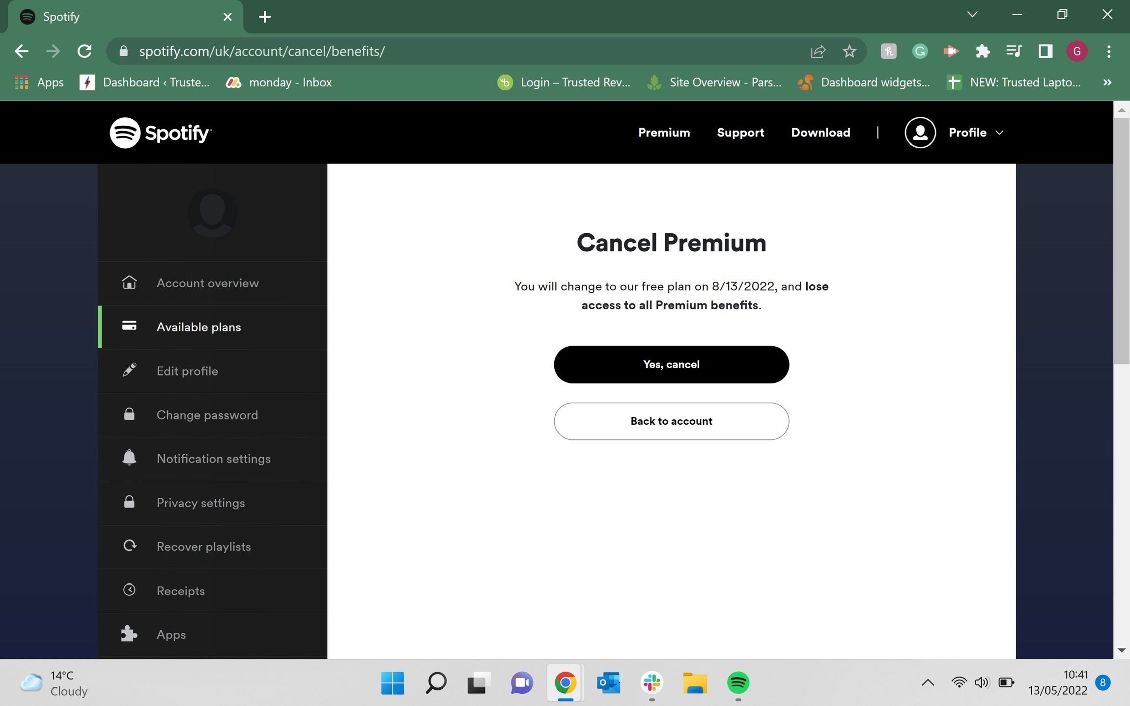Open the Download header menu item
Viewport: 1130px width, 706px height.
pos(820,133)
